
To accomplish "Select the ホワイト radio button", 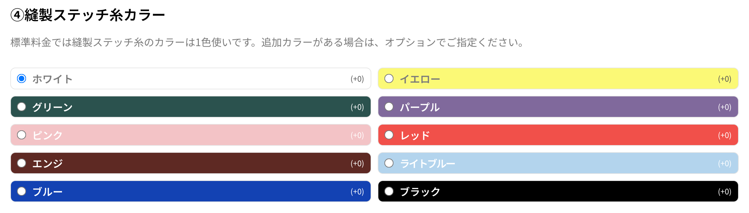I will (22, 78).
